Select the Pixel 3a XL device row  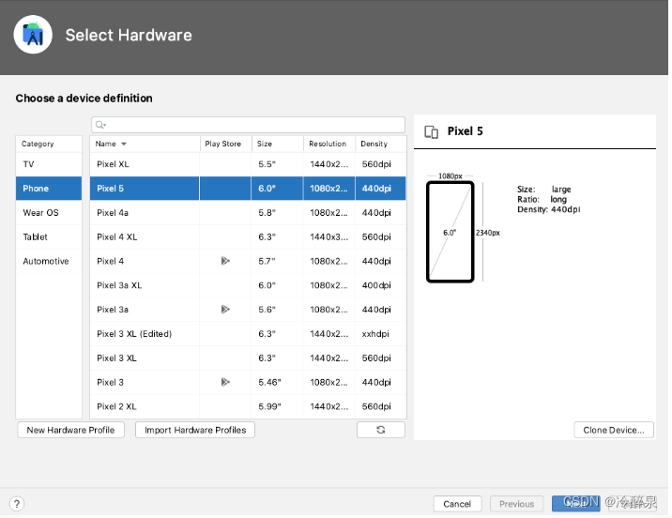pyautogui.click(x=248, y=285)
